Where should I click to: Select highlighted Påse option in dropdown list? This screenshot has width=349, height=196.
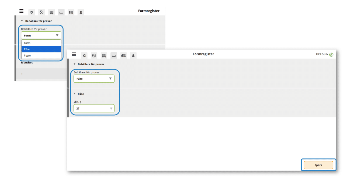tap(41, 49)
